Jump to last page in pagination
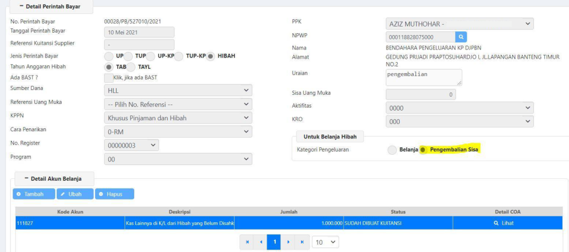Screen dimensions: 569x252 pyautogui.click(x=302, y=242)
